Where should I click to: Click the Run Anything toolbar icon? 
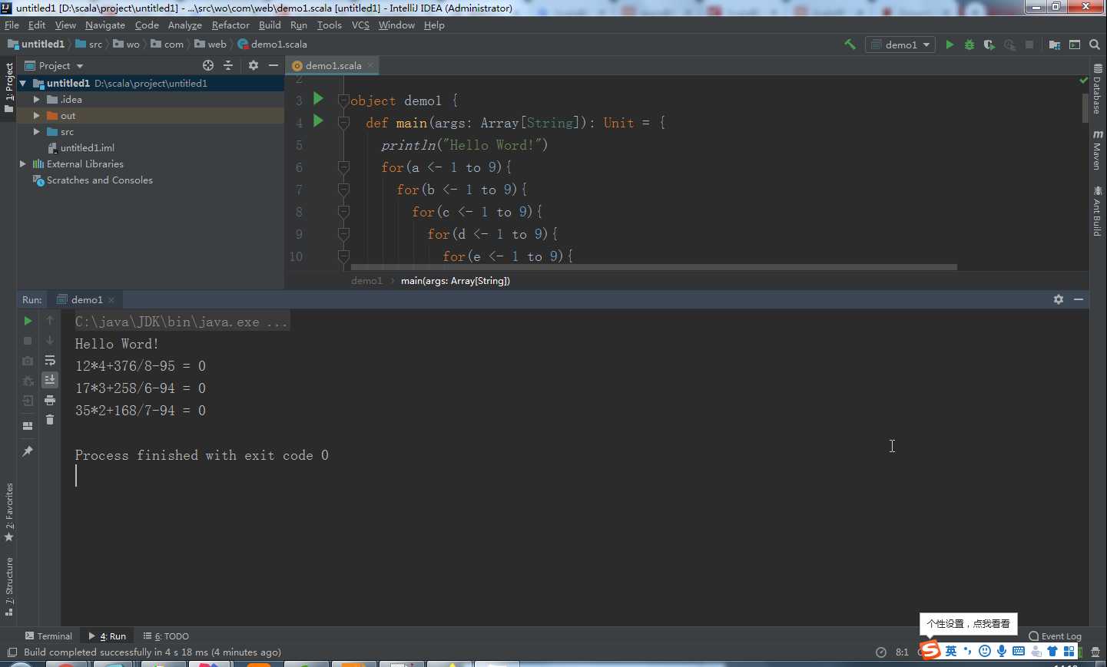(1075, 45)
